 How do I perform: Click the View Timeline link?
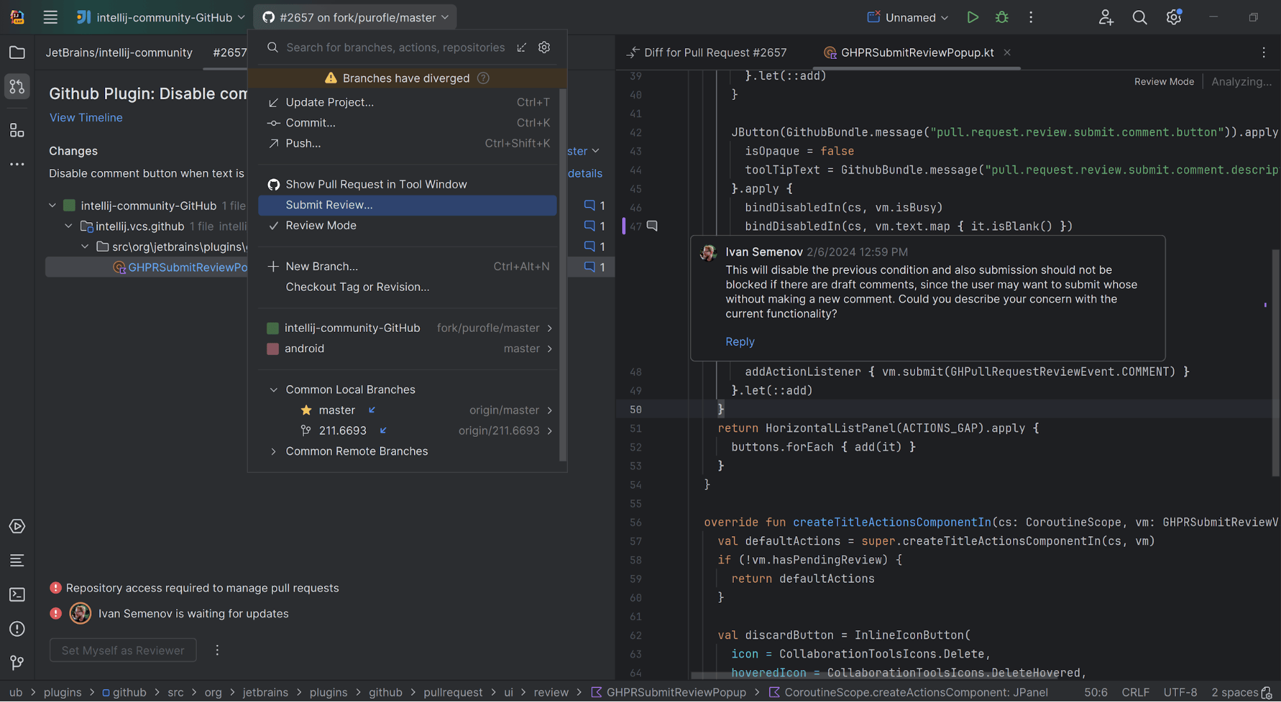click(86, 117)
